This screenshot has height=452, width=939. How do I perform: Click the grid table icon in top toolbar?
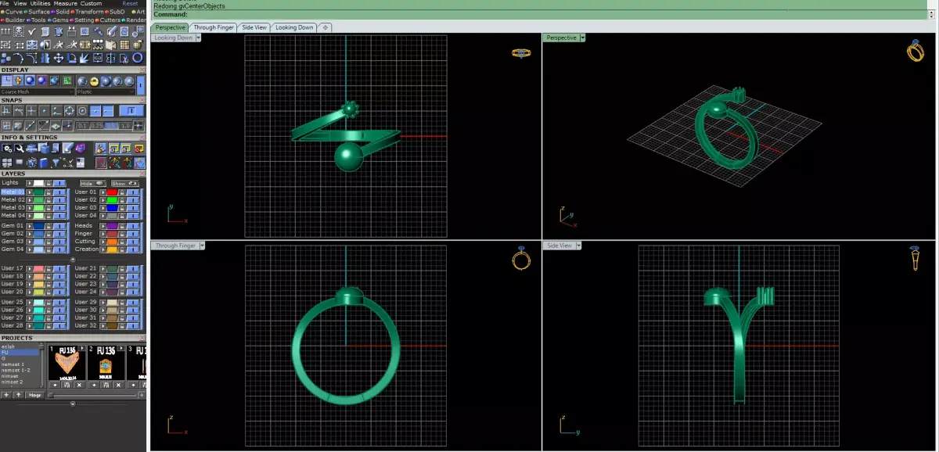coord(124,45)
